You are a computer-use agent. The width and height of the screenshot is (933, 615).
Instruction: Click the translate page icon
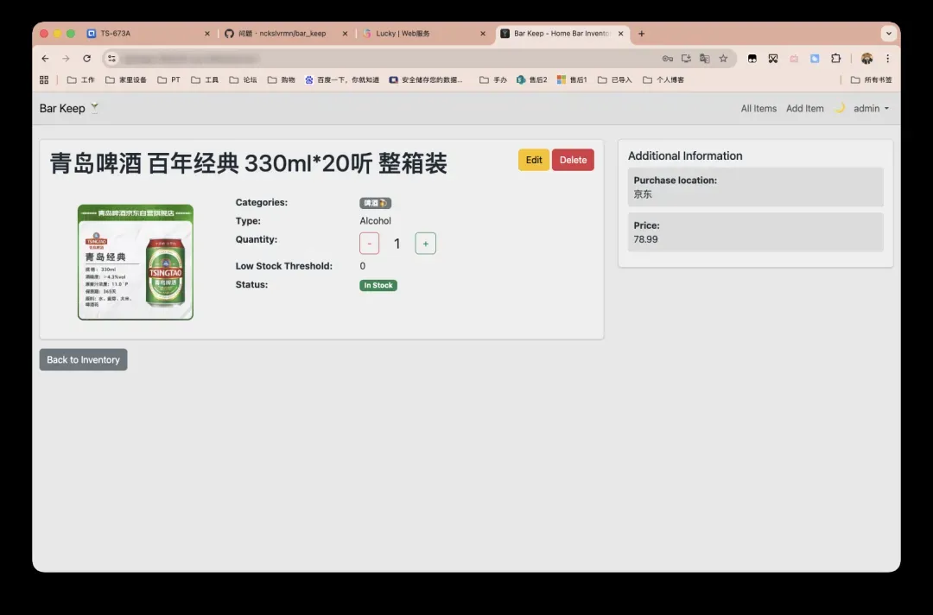coord(704,59)
